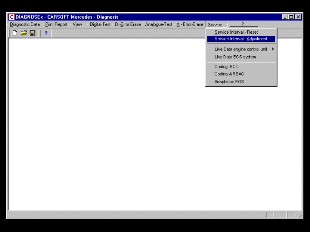Choose Coding: ECU option
This screenshot has height=232, width=310.
(x=226, y=67)
